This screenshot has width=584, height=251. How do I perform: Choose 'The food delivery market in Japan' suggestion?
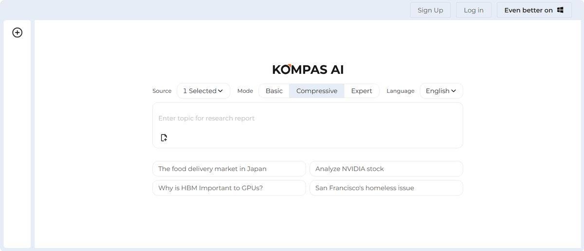point(229,169)
